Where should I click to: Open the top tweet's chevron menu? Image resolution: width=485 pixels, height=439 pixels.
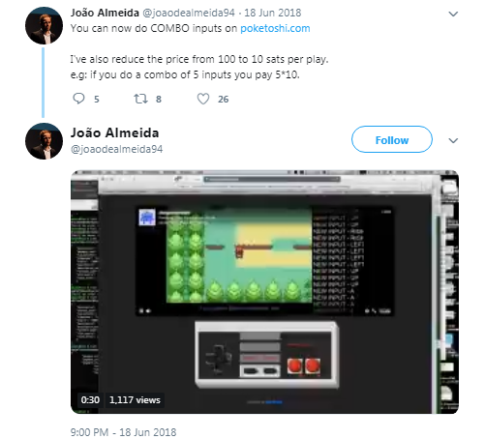pyautogui.click(x=453, y=14)
